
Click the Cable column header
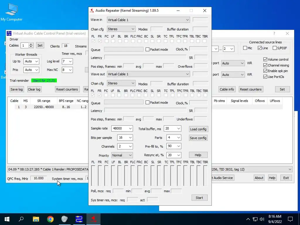click(x=14, y=101)
